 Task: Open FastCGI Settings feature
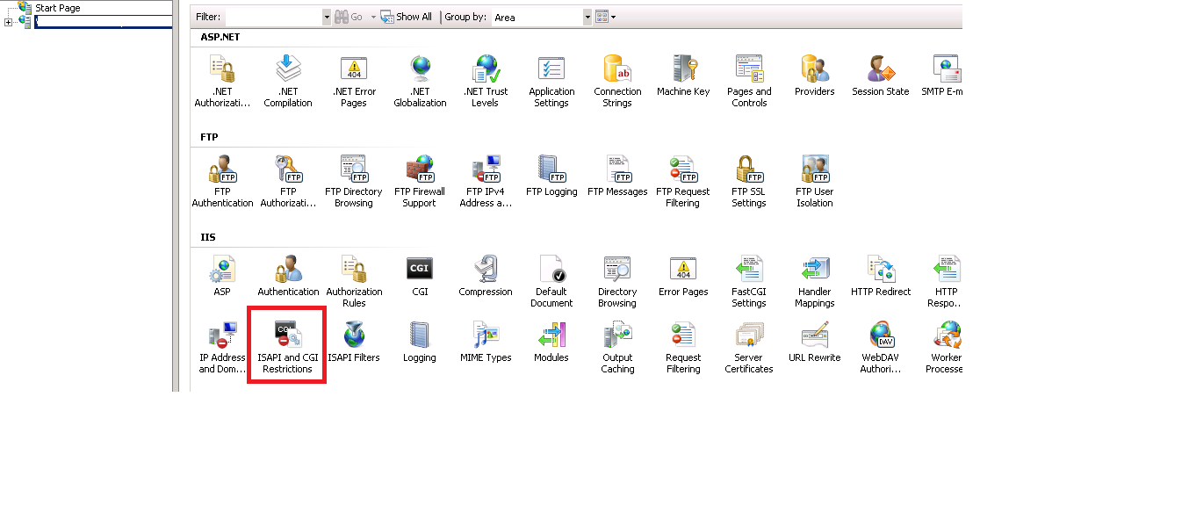click(749, 280)
